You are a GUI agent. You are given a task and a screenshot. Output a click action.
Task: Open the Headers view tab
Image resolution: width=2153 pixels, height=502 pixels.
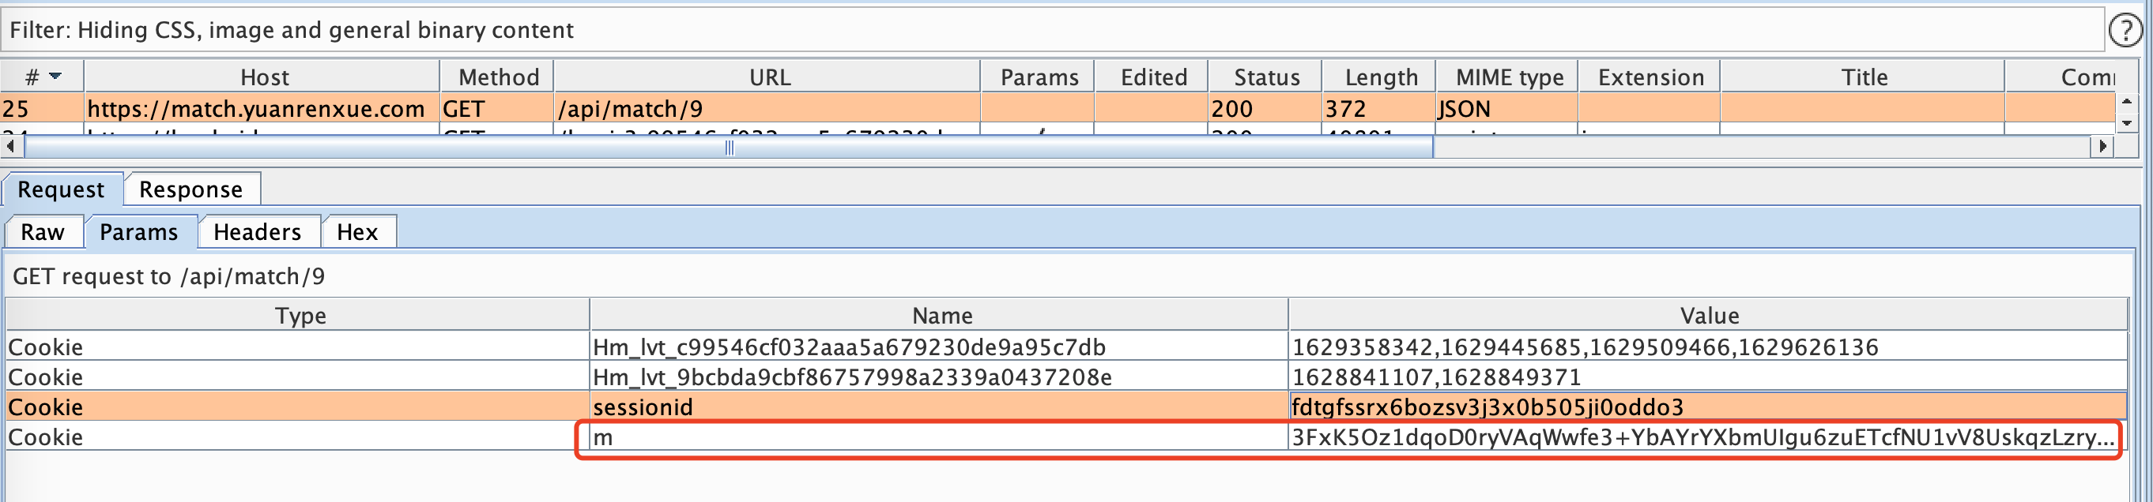click(258, 231)
